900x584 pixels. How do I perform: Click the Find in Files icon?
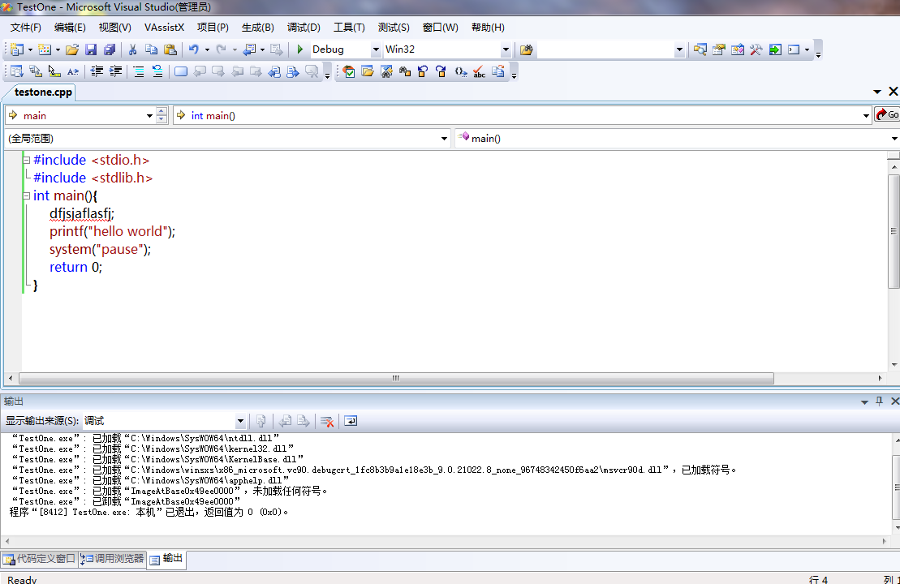point(527,49)
